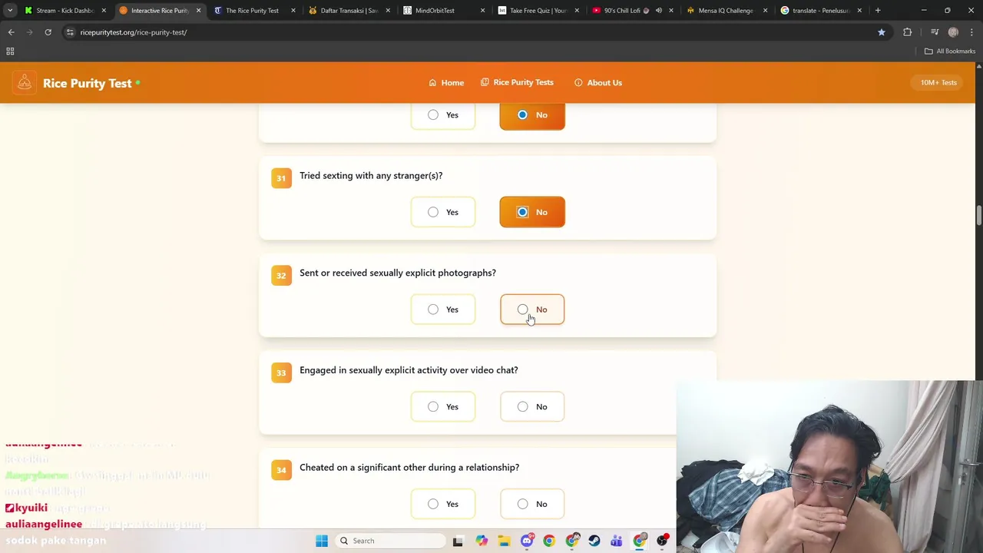Select No on the partially visible question 30
Screen dimensions: 983x553
click(x=532, y=115)
